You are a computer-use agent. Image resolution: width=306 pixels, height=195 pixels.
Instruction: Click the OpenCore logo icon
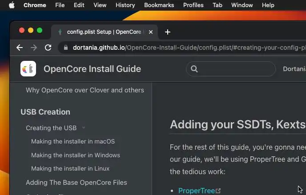click(28, 69)
